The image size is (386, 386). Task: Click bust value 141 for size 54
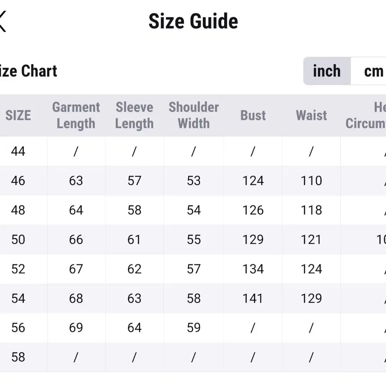(x=253, y=299)
